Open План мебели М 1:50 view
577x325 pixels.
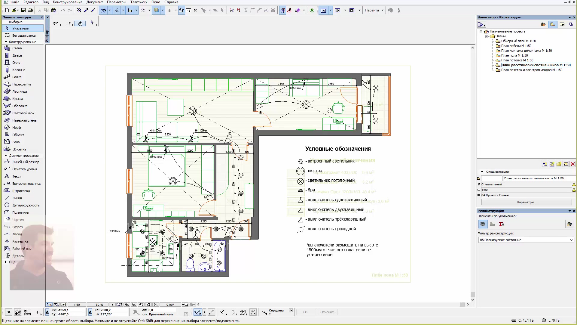pyautogui.click(x=516, y=46)
